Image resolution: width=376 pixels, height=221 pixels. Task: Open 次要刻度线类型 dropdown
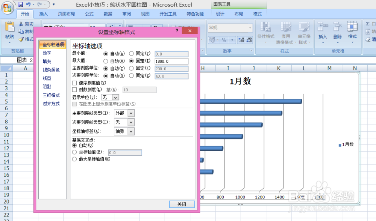(x=131, y=122)
